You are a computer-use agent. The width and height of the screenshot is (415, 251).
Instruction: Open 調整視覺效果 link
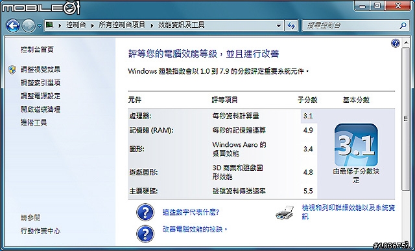[x=40, y=69]
